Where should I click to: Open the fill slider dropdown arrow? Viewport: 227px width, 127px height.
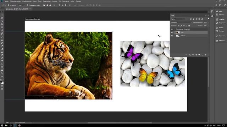pos(208,26)
